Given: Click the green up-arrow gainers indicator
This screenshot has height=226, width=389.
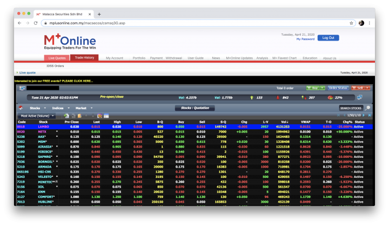Looking at the screenshot, I should click(x=252, y=98).
